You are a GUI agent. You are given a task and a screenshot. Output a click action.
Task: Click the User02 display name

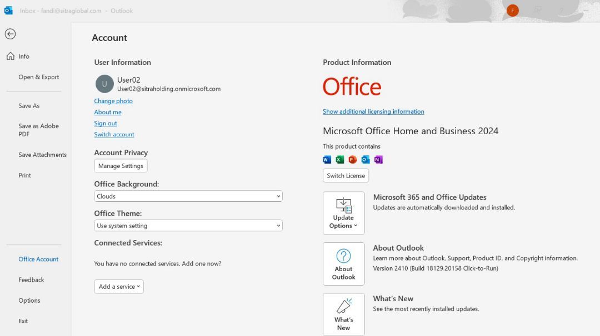[128, 80]
